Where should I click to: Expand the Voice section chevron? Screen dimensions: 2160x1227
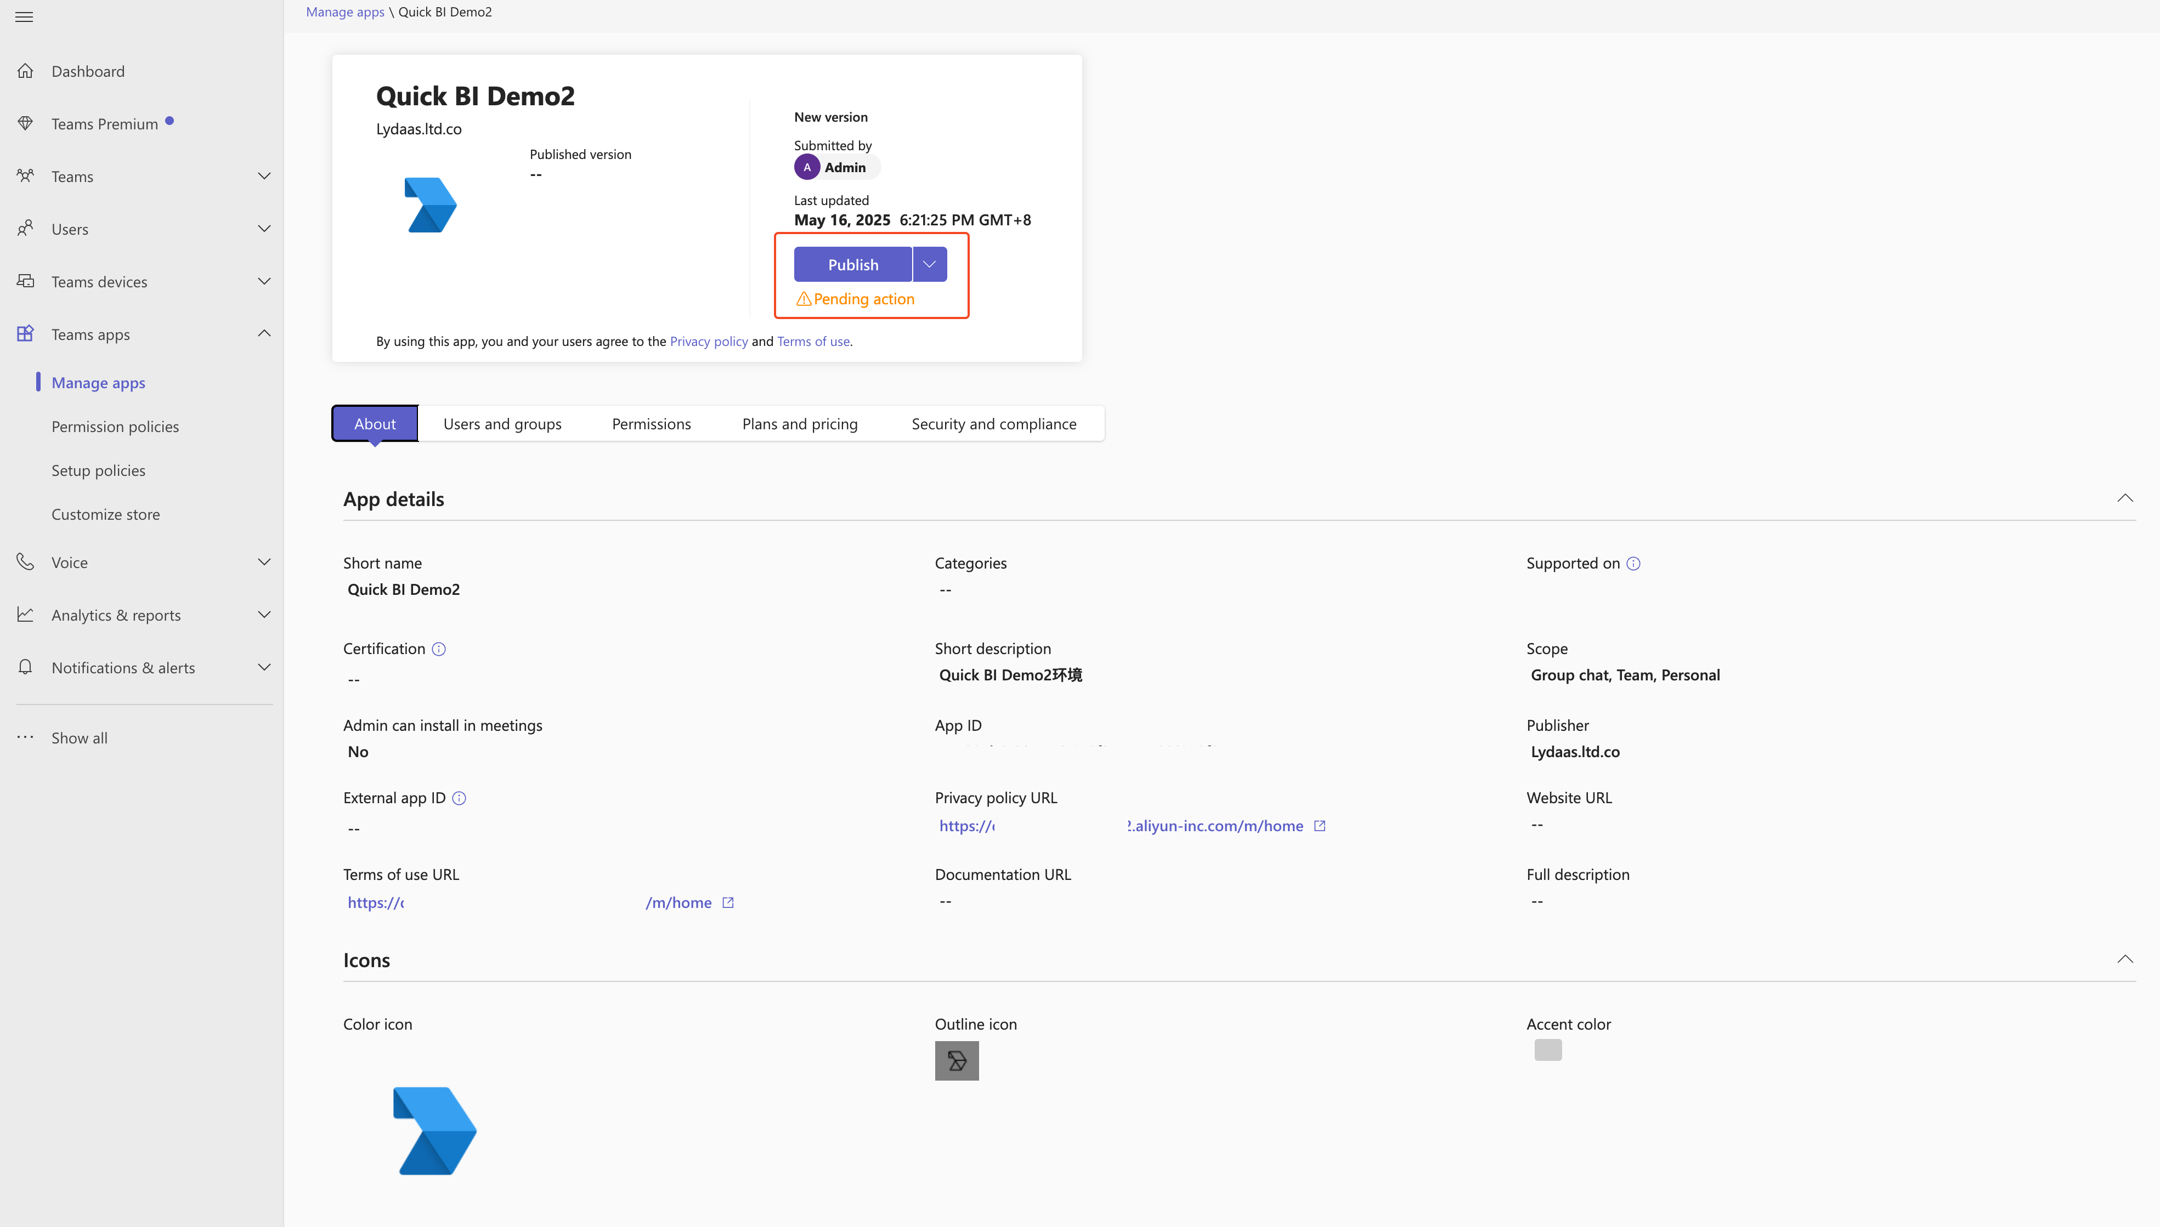point(264,562)
